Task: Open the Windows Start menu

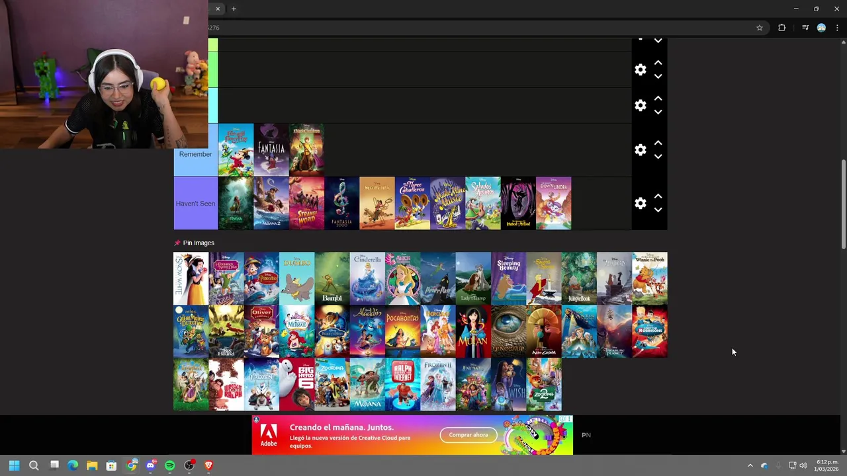Action: [14, 465]
